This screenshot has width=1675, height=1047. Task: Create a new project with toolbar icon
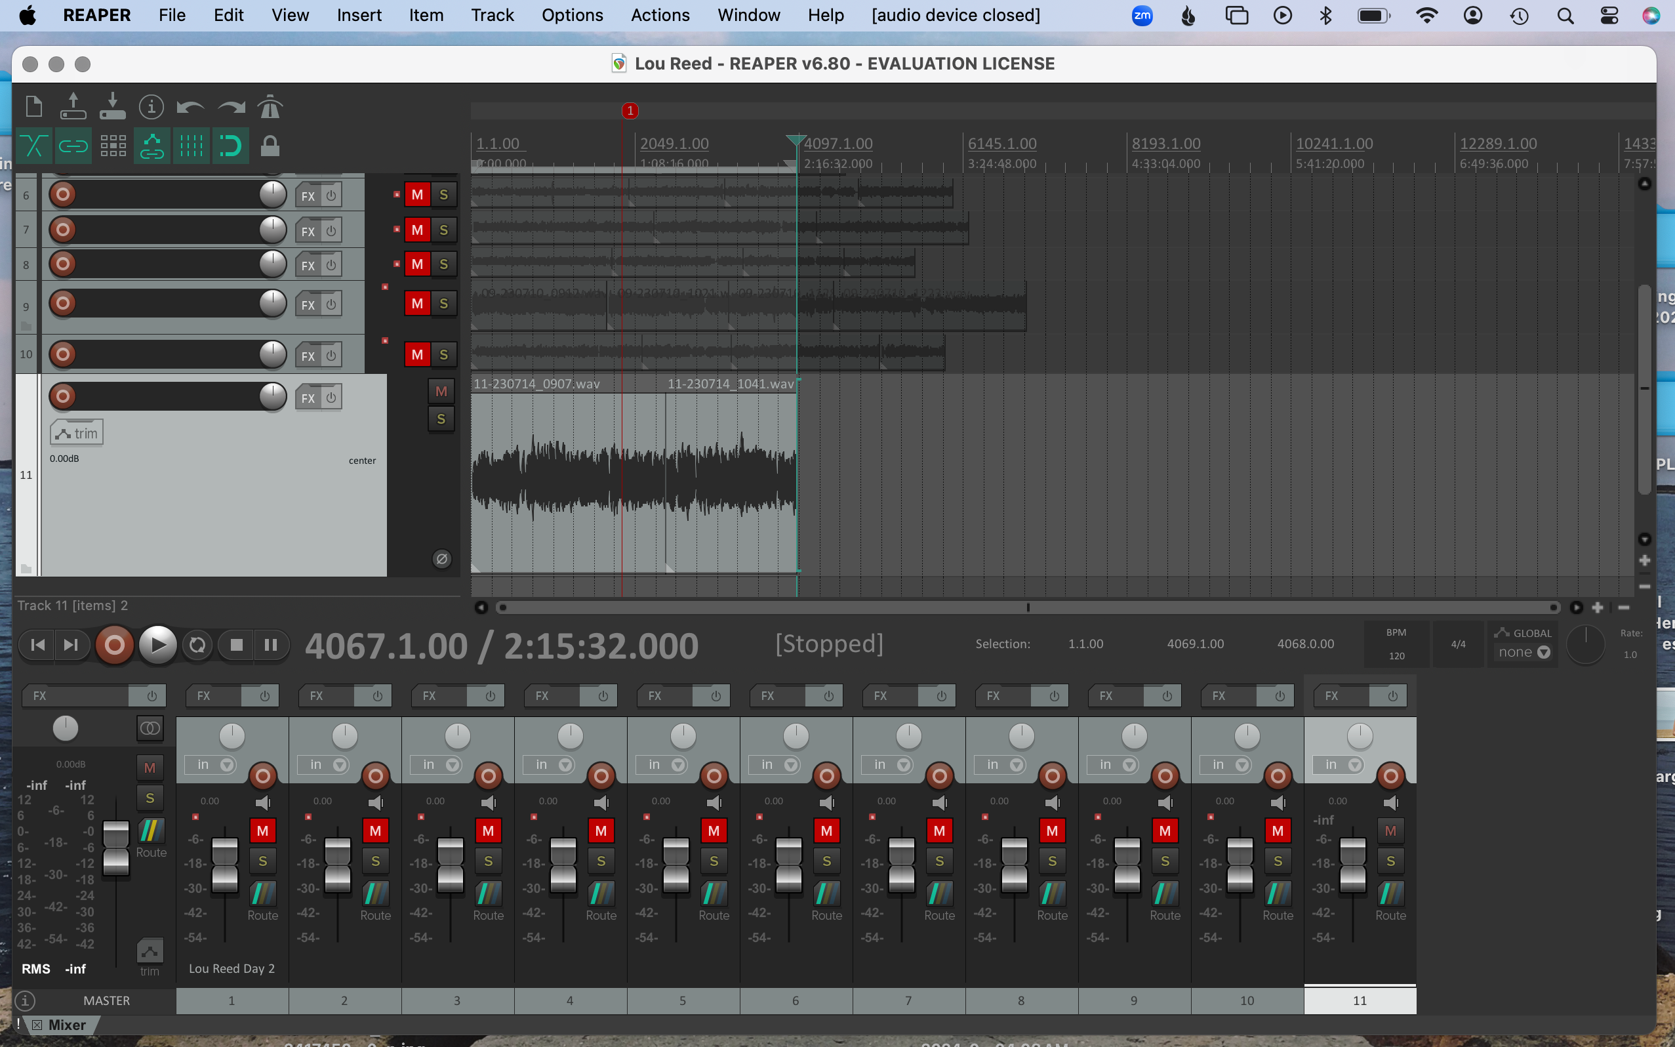coord(34,108)
